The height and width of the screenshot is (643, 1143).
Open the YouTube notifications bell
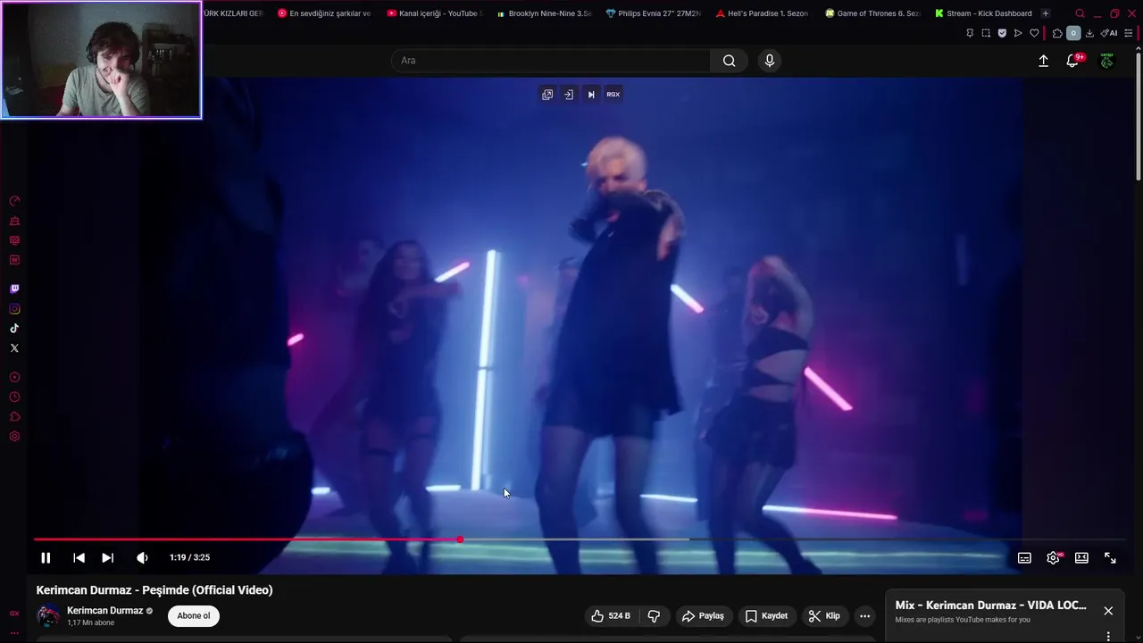pos(1074,60)
